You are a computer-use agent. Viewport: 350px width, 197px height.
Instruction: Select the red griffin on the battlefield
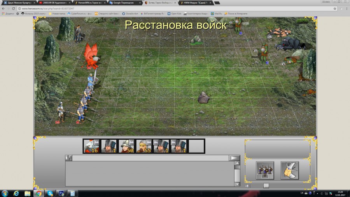click(x=91, y=56)
